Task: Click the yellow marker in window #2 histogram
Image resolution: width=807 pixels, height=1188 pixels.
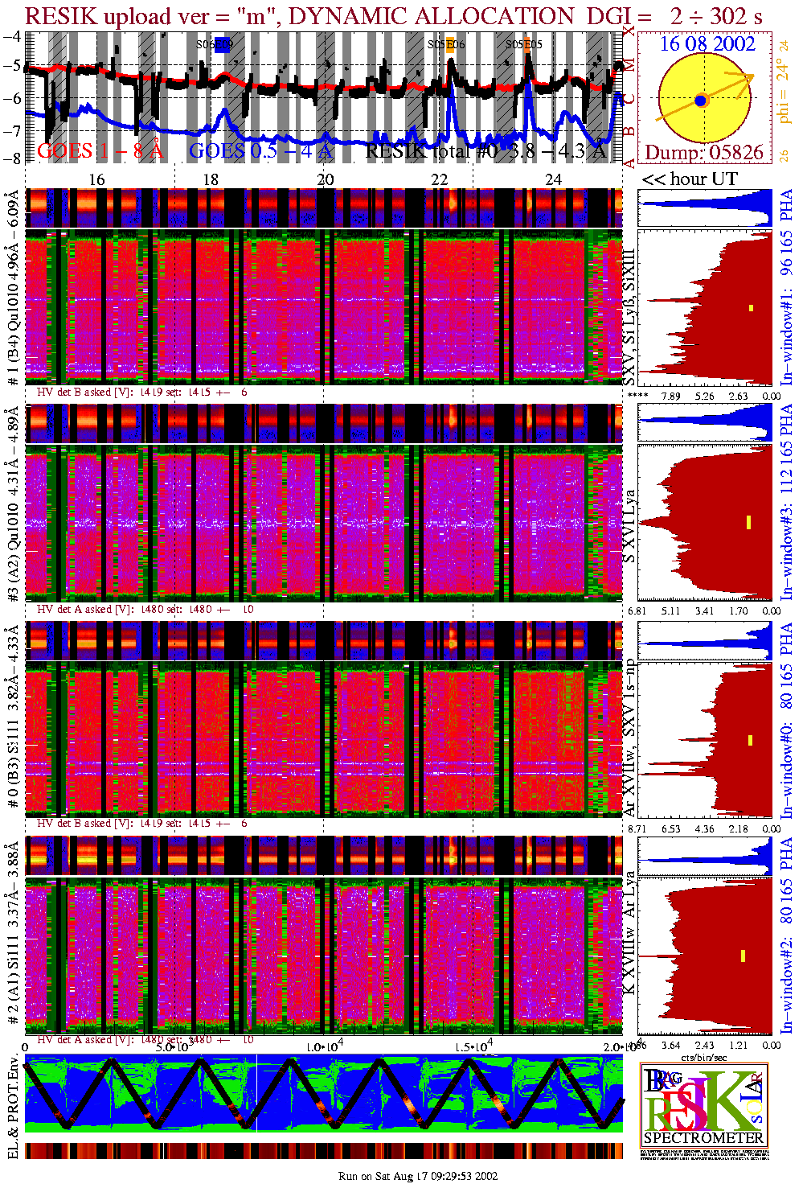Action: (x=743, y=956)
